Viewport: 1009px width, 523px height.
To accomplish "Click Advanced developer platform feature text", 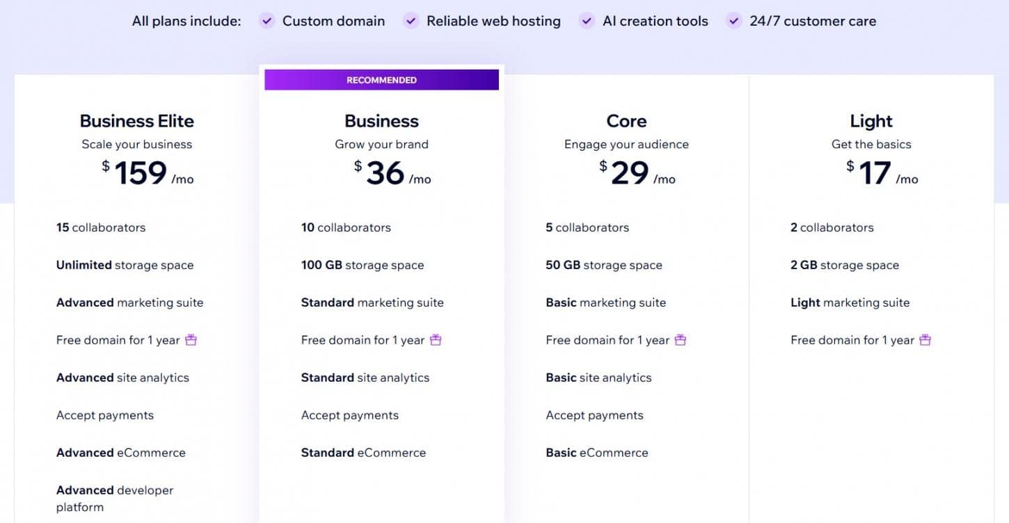I will tap(115, 498).
